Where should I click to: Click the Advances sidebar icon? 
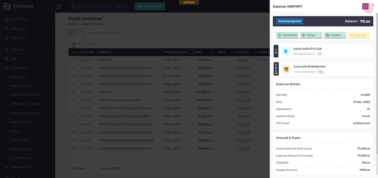pos(7,38)
